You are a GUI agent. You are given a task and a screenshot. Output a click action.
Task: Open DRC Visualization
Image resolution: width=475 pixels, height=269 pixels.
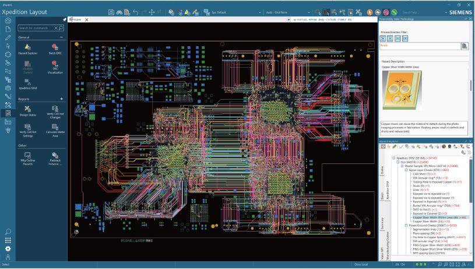55,67
